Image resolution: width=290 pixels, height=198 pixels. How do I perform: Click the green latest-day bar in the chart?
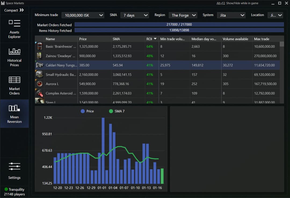(x=162, y=176)
